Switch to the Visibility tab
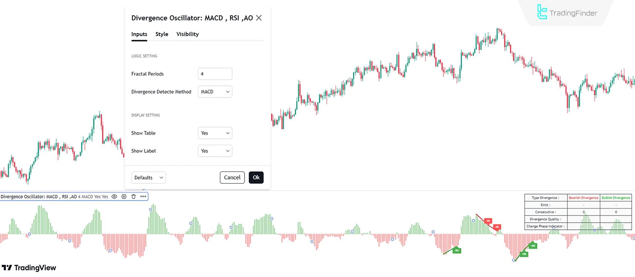The height and width of the screenshot is (277, 635). [x=187, y=34]
